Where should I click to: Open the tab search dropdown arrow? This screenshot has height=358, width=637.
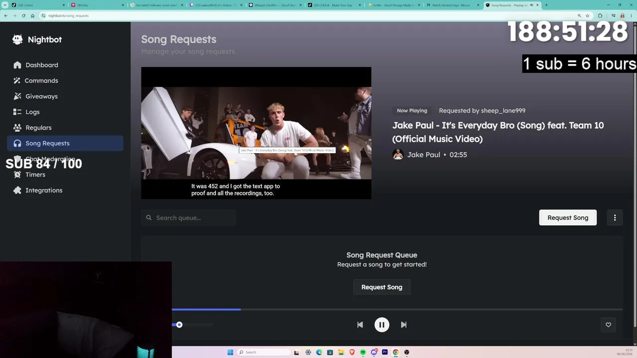[x=5, y=5]
